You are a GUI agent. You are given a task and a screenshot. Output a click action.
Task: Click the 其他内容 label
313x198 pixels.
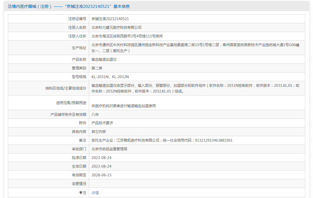[x=79, y=132]
